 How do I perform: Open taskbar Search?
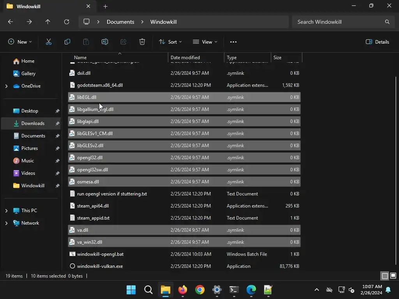(x=148, y=290)
